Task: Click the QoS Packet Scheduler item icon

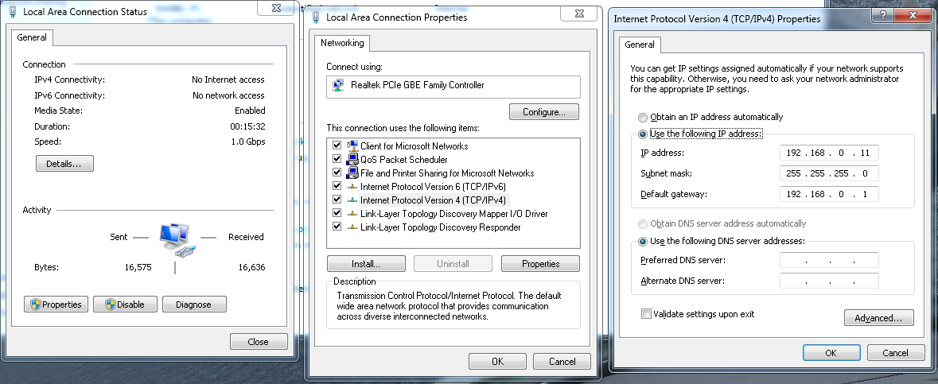Action: tap(352, 160)
